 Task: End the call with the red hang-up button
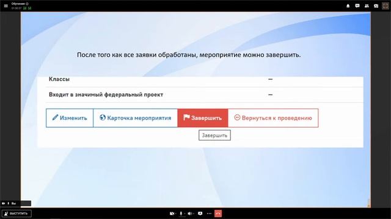click(x=218, y=214)
